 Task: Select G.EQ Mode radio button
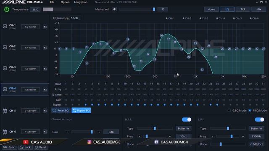coord(229,110)
